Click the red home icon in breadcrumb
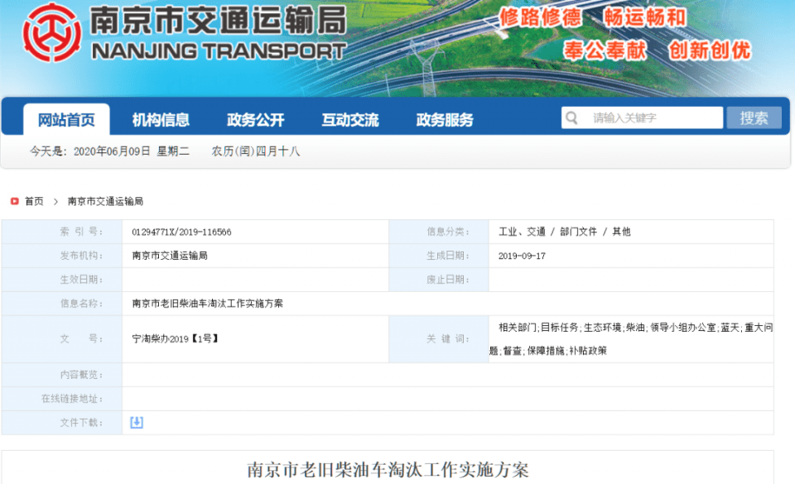Screen dimensions: 795x484 click(14, 201)
